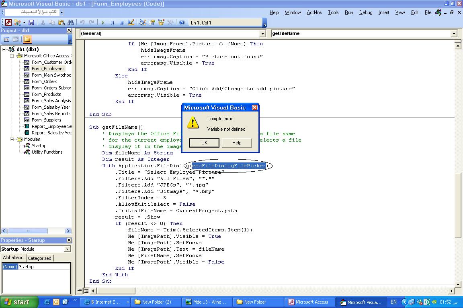Select Form_Suppliers in the project tree
463x308 pixels.
pos(47,120)
